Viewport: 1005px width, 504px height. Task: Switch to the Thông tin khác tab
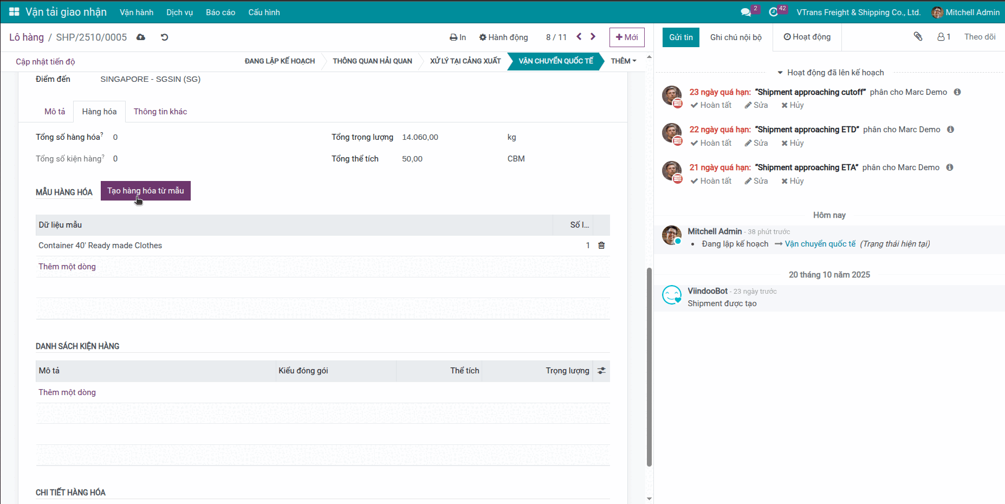160,112
